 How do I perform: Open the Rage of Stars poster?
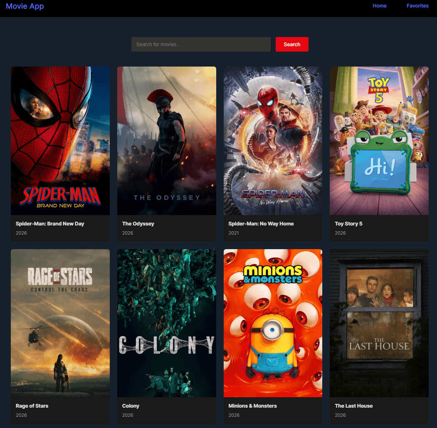click(x=60, y=323)
